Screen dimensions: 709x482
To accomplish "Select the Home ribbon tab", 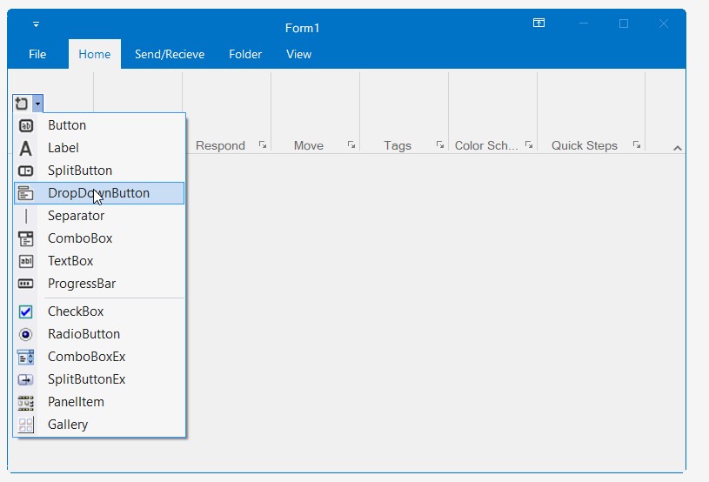I will pyautogui.click(x=95, y=54).
